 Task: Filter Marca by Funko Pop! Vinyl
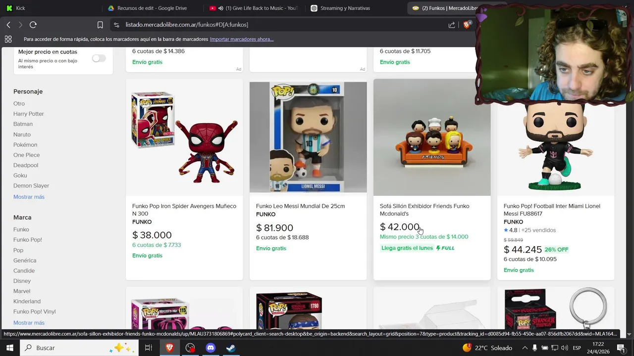(35, 312)
